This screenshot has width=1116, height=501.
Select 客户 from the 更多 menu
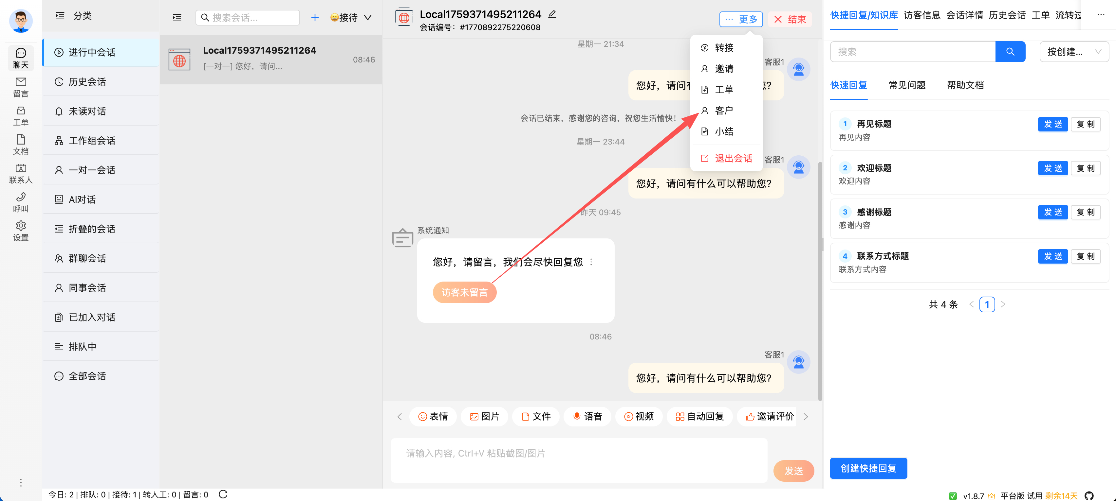pyautogui.click(x=724, y=110)
